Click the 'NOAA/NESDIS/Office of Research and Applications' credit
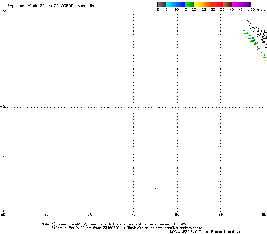267x234 pixels. pos(213,232)
